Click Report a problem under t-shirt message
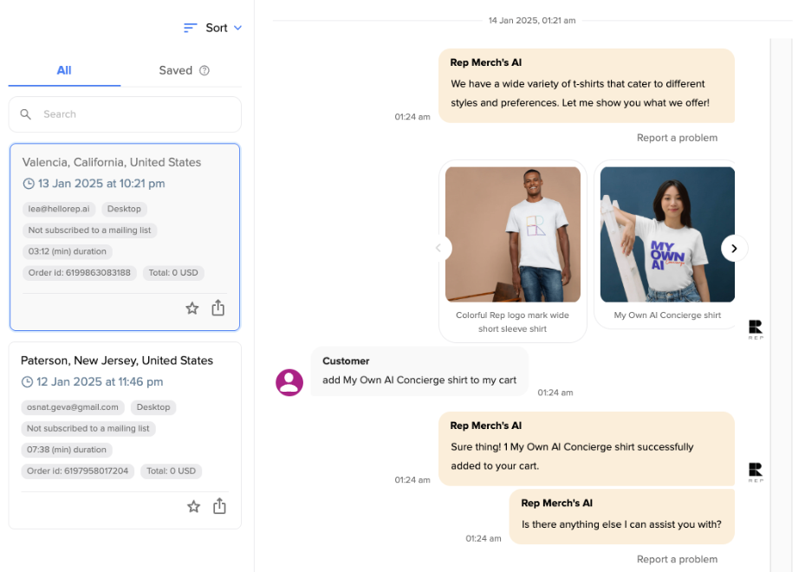This screenshot has width=805, height=572. click(x=677, y=138)
